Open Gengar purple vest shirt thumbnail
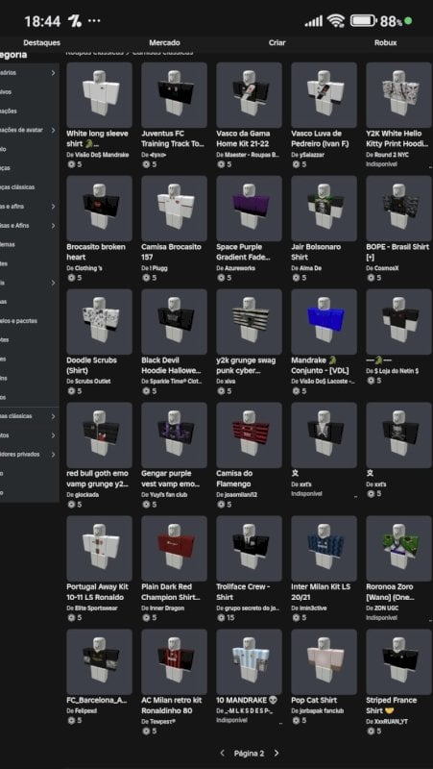The width and height of the screenshot is (433, 769). click(x=175, y=435)
